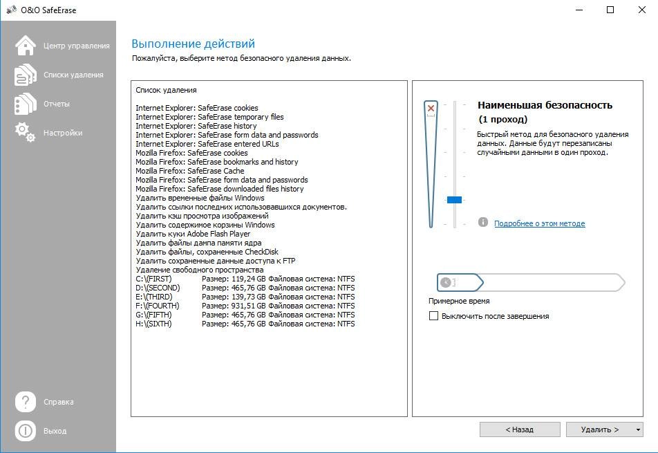Click the settings gears icon
The height and width of the screenshot is (453, 658).
tap(25, 132)
